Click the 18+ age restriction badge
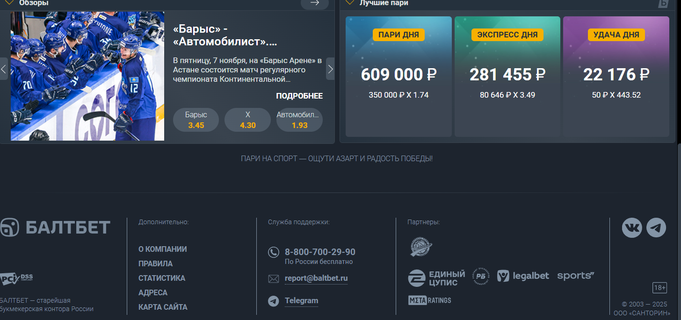Screen dimensions: 681x320 coord(660,288)
